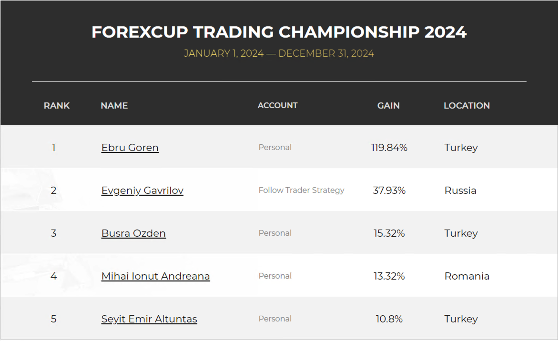The image size is (559, 341).
Task: Click rank number 3 in the table
Action: click(53, 233)
